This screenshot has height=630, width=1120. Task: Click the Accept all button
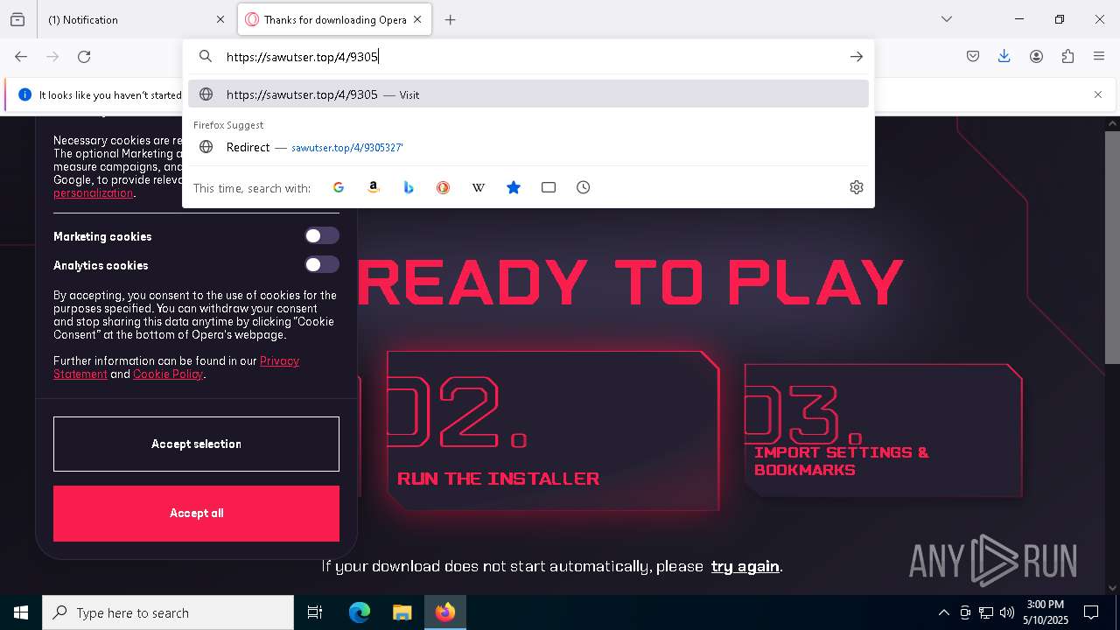click(196, 514)
